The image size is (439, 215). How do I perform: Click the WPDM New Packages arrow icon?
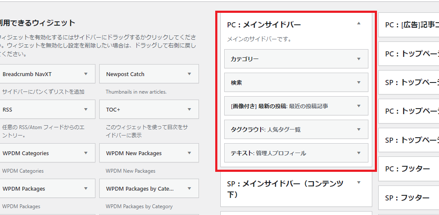189,153
